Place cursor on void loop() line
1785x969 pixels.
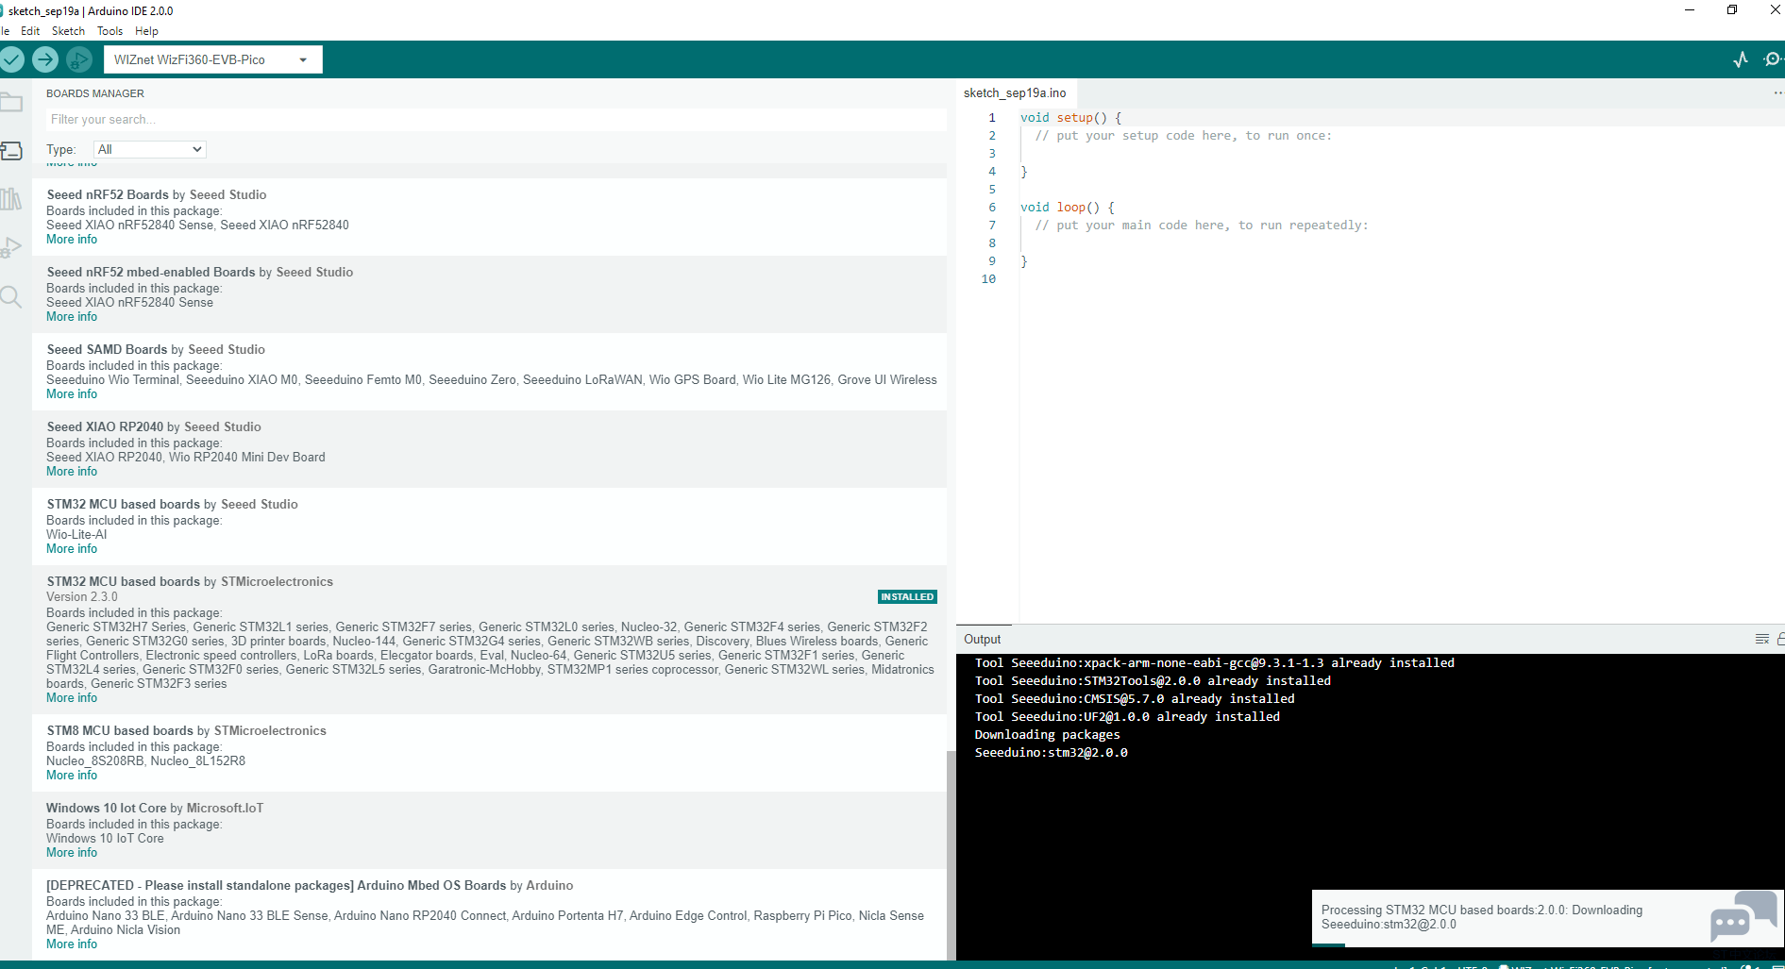pos(1067,208)
